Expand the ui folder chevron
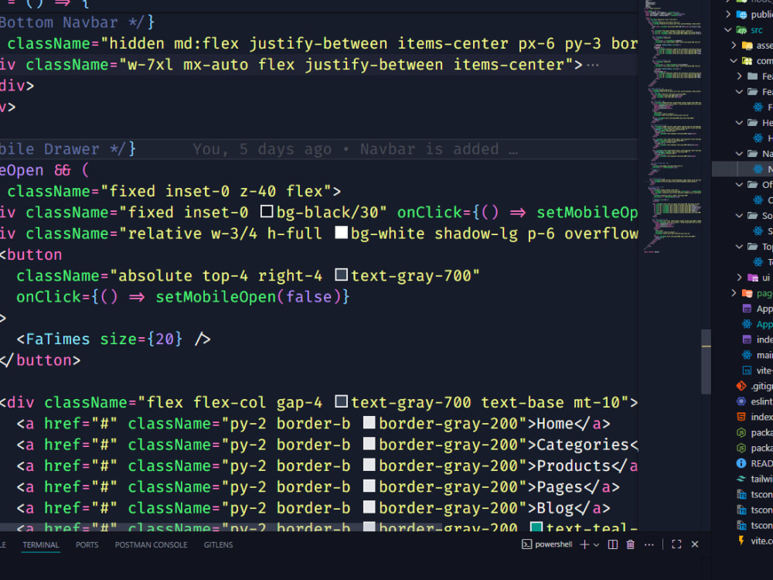This screenshot has width=773, height=580. [x=739, y=278]
